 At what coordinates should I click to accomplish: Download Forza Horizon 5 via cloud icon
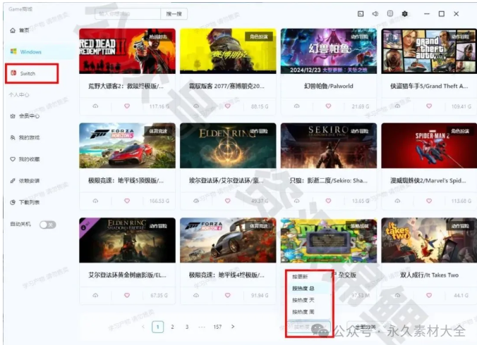click(x=95, y=201)
